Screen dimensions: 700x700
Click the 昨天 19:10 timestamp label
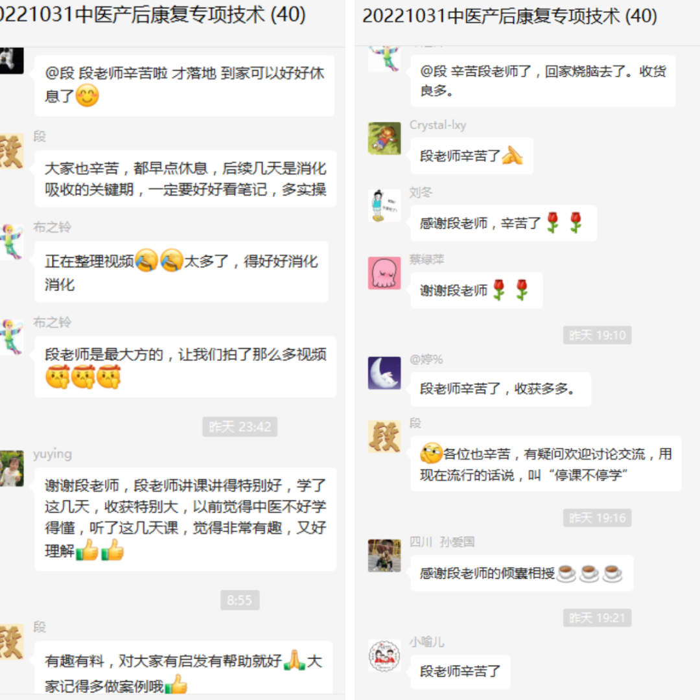click(597, 335)
